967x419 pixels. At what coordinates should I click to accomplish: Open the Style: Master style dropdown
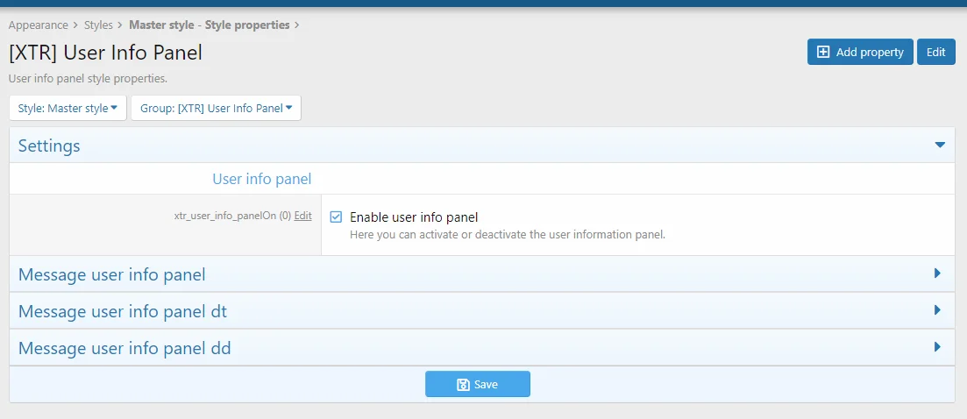point(68,109)
